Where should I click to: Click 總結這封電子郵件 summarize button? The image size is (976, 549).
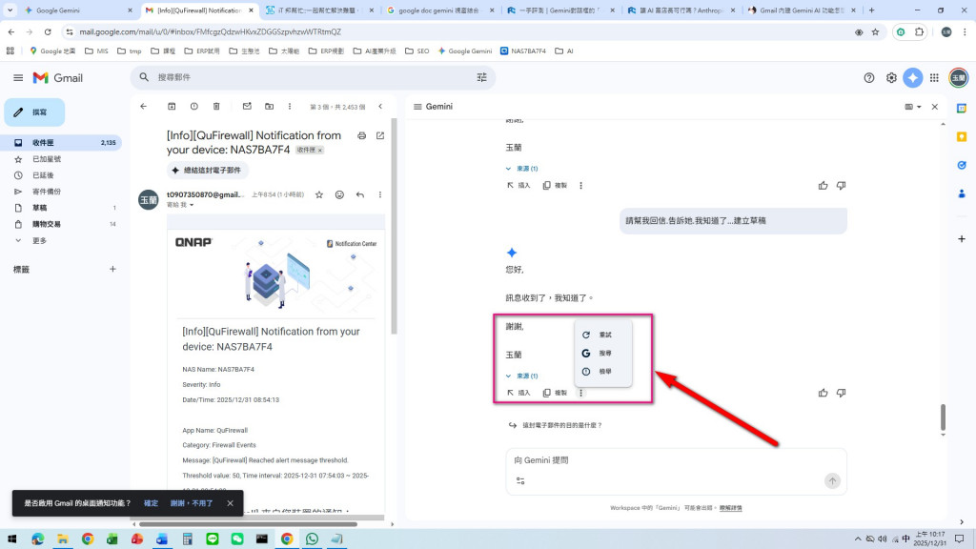207,171
